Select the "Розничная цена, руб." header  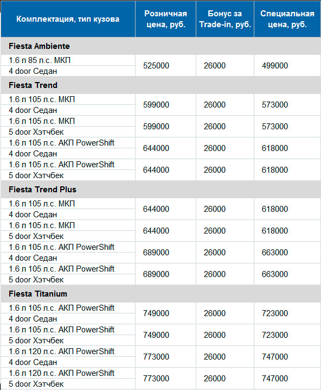click(x=165, y=19)
